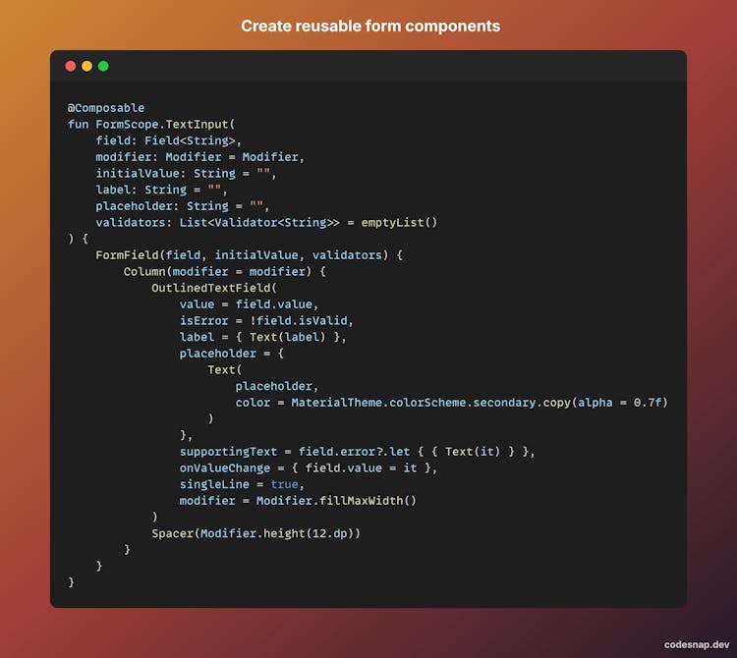Click the Spacer call
The width and height of the screenshot is (737, 658).
click(x=173, y=533)
